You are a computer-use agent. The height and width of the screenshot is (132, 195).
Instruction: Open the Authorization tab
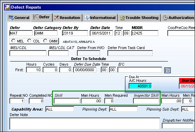tap(178, 18)
